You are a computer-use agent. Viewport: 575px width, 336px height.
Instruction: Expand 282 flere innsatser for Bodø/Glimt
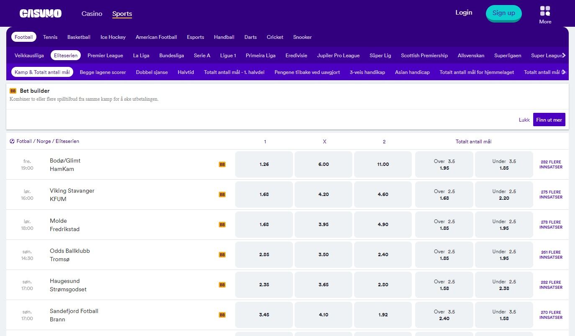pyautogui.click(x=551, y=165)
